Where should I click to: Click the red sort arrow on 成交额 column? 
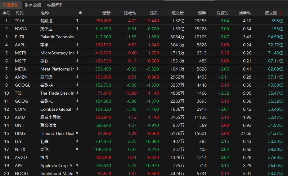280,13
